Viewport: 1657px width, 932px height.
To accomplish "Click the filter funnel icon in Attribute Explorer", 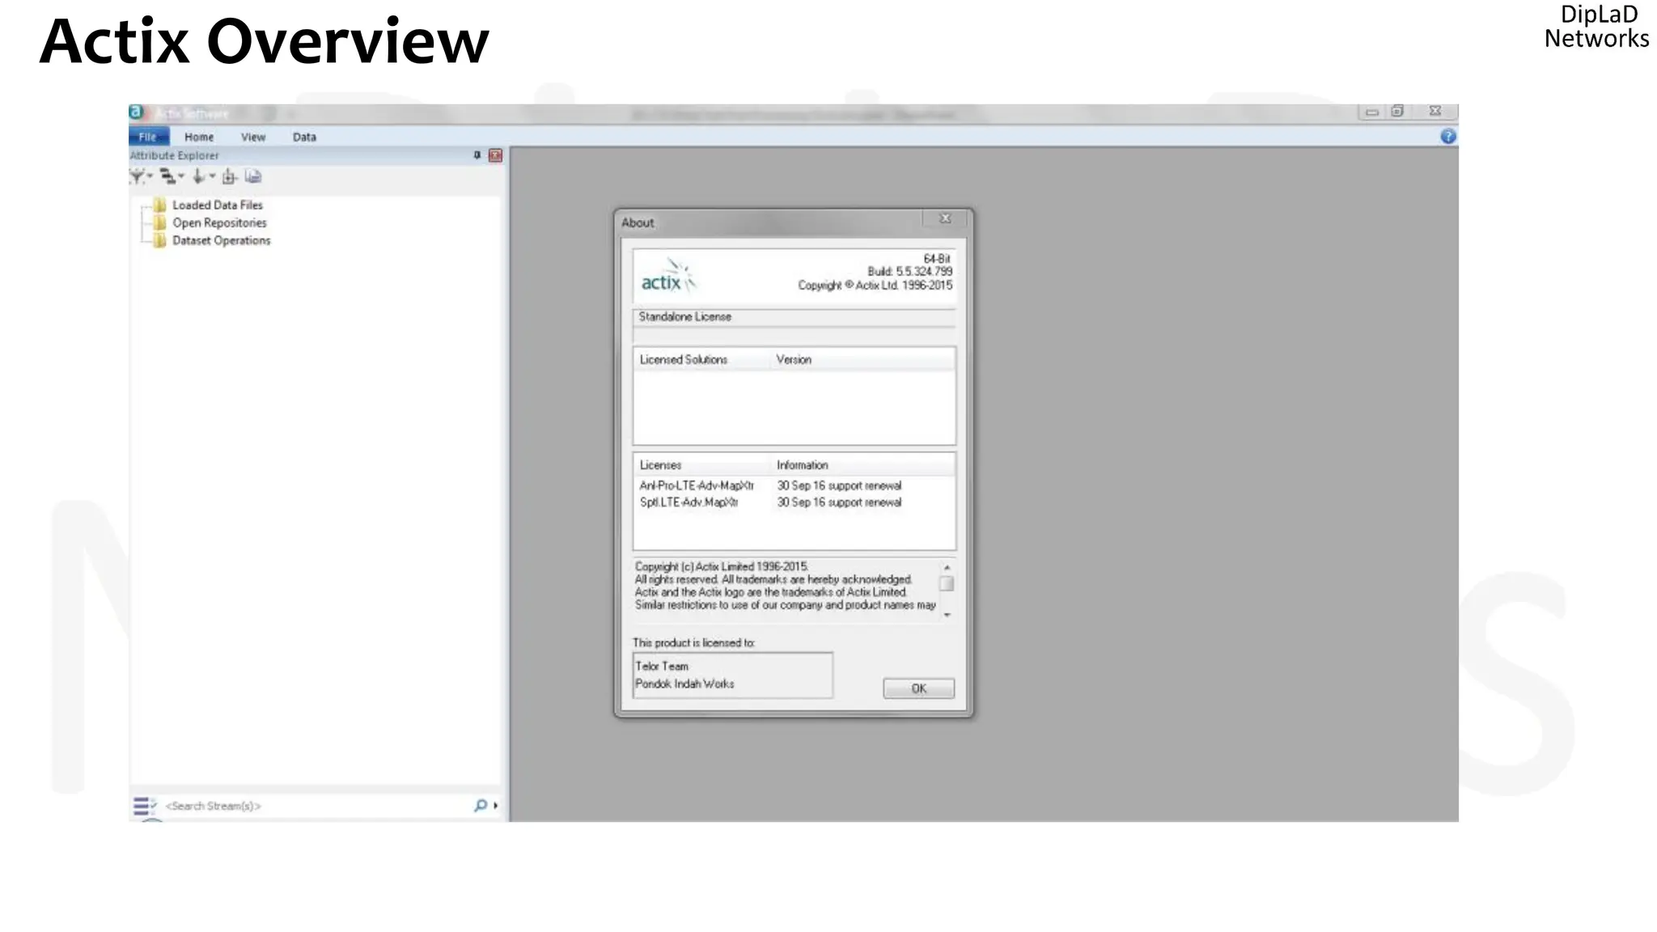I will tap(137, 176).
